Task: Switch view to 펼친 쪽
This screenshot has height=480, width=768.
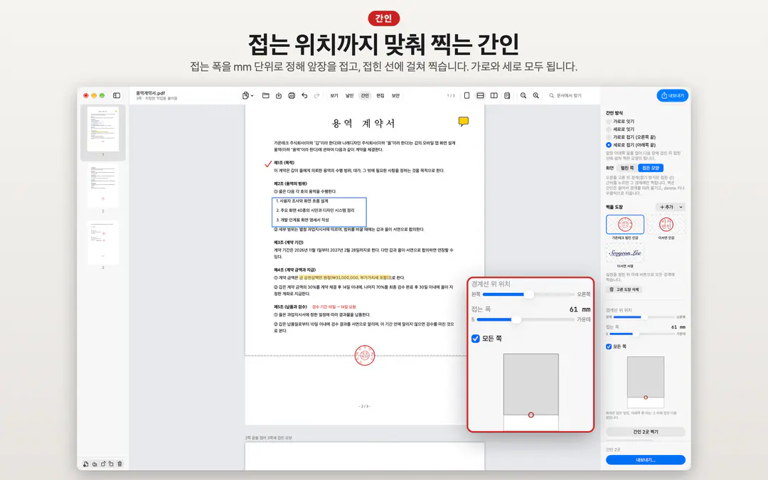Action: coord(627,168)
